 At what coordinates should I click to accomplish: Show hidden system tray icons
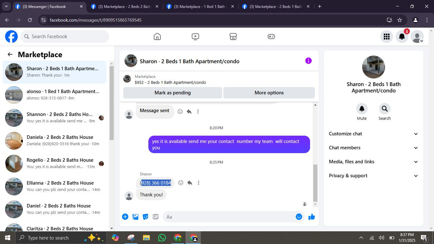click(x=361, y=238)
